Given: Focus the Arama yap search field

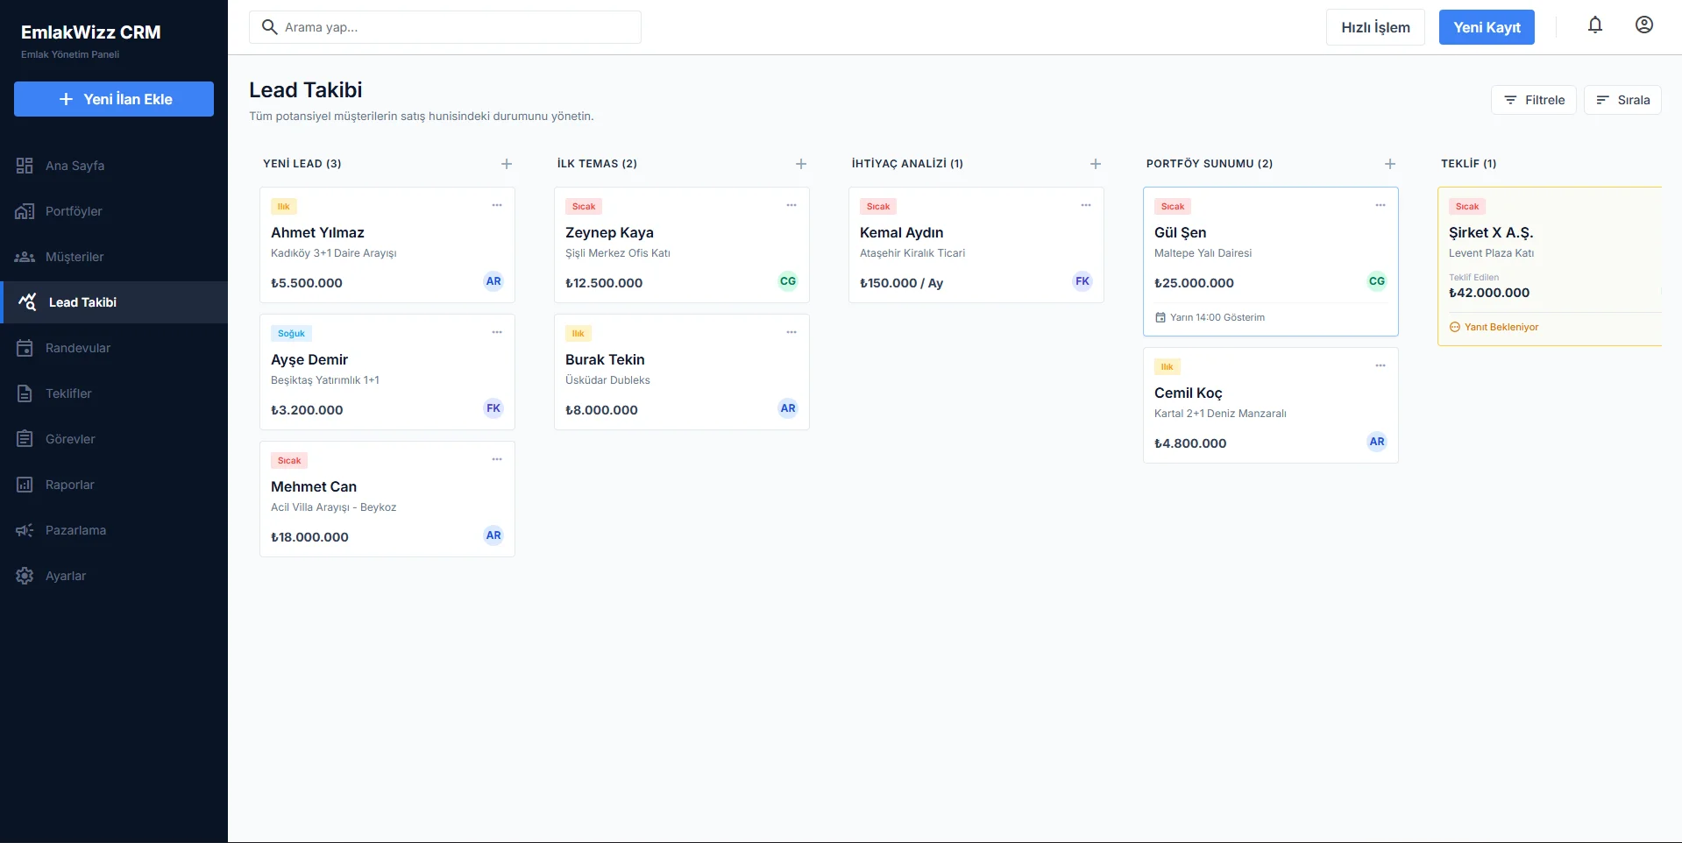Looking at the screenshot, I should (x=445, y=27).
